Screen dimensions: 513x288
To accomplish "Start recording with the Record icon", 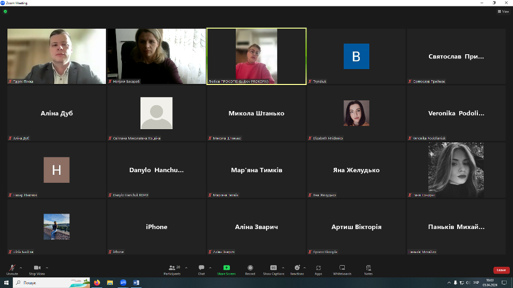I will click(250, 268).
